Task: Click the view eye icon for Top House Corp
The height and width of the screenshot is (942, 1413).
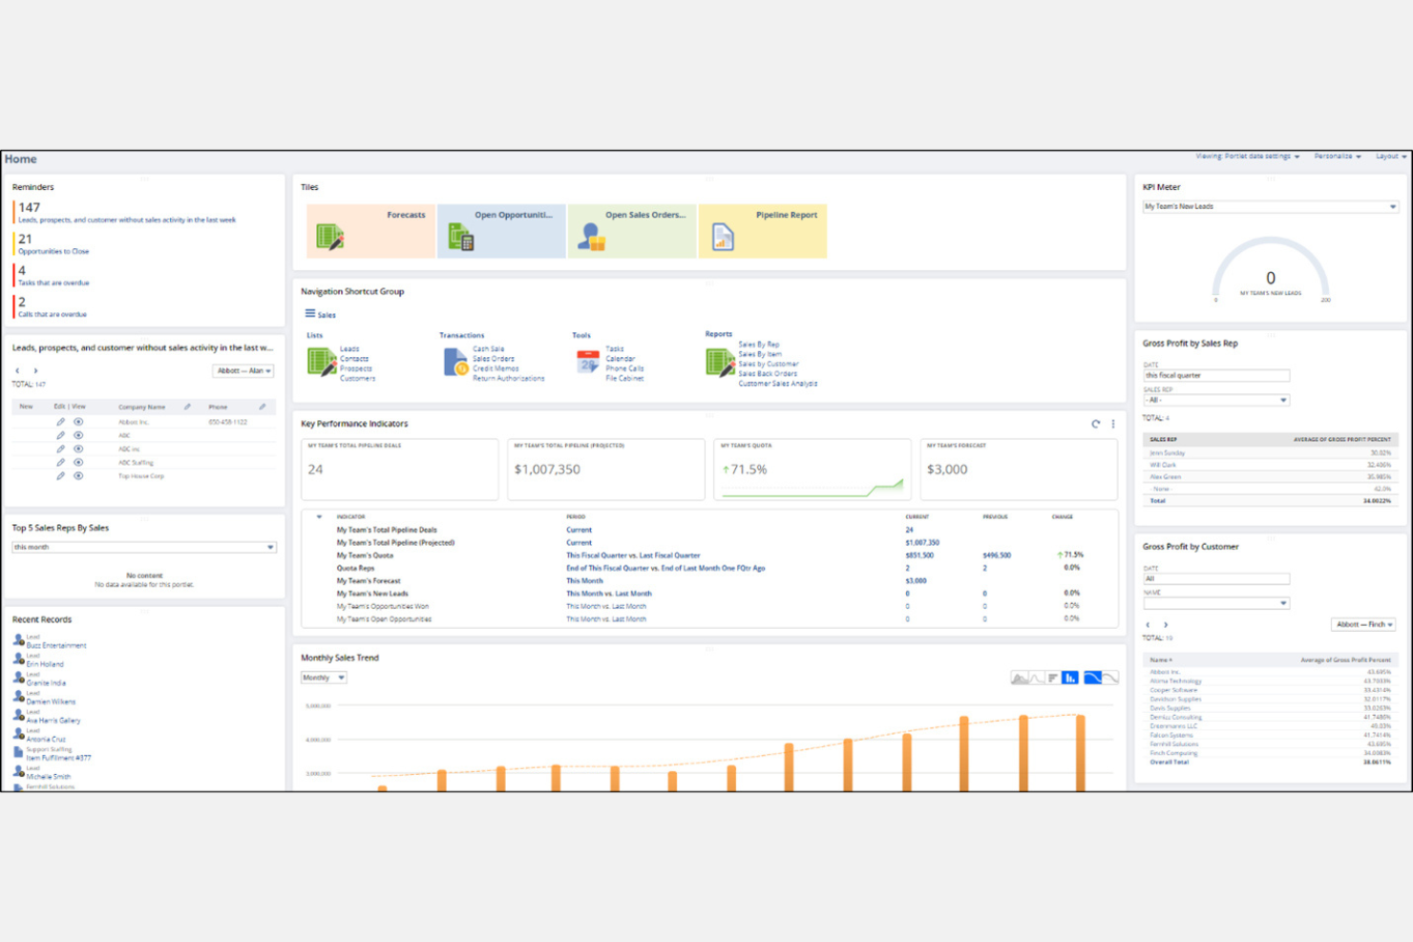Action: [78, 475]
